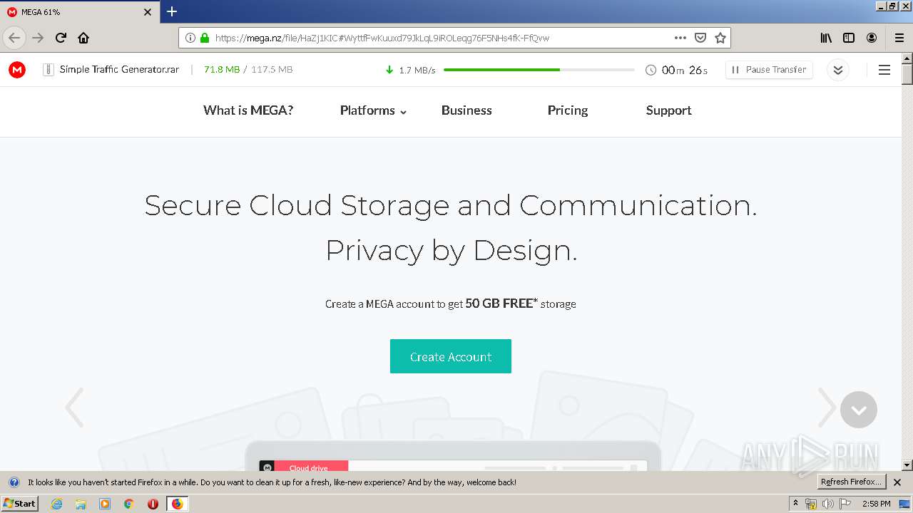Go back in Firefox history
The image size is (913, 513).
pos(14,38)
